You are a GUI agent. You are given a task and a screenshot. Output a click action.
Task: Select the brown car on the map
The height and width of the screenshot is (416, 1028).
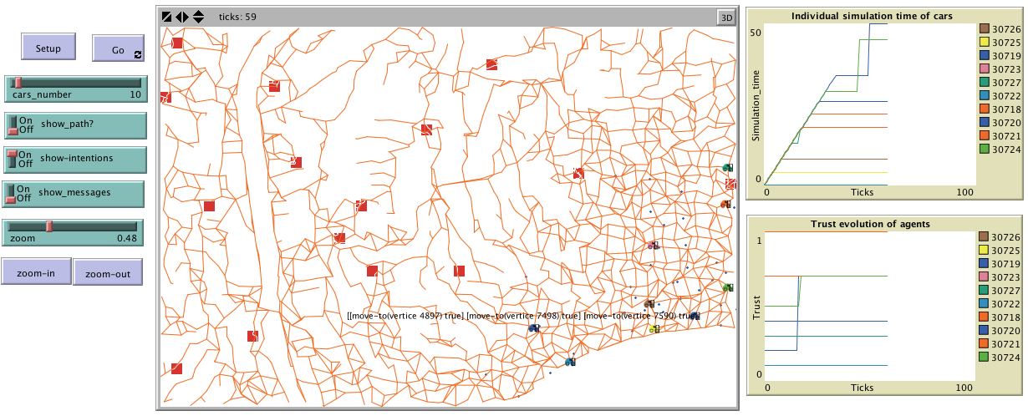pos(649,304)
